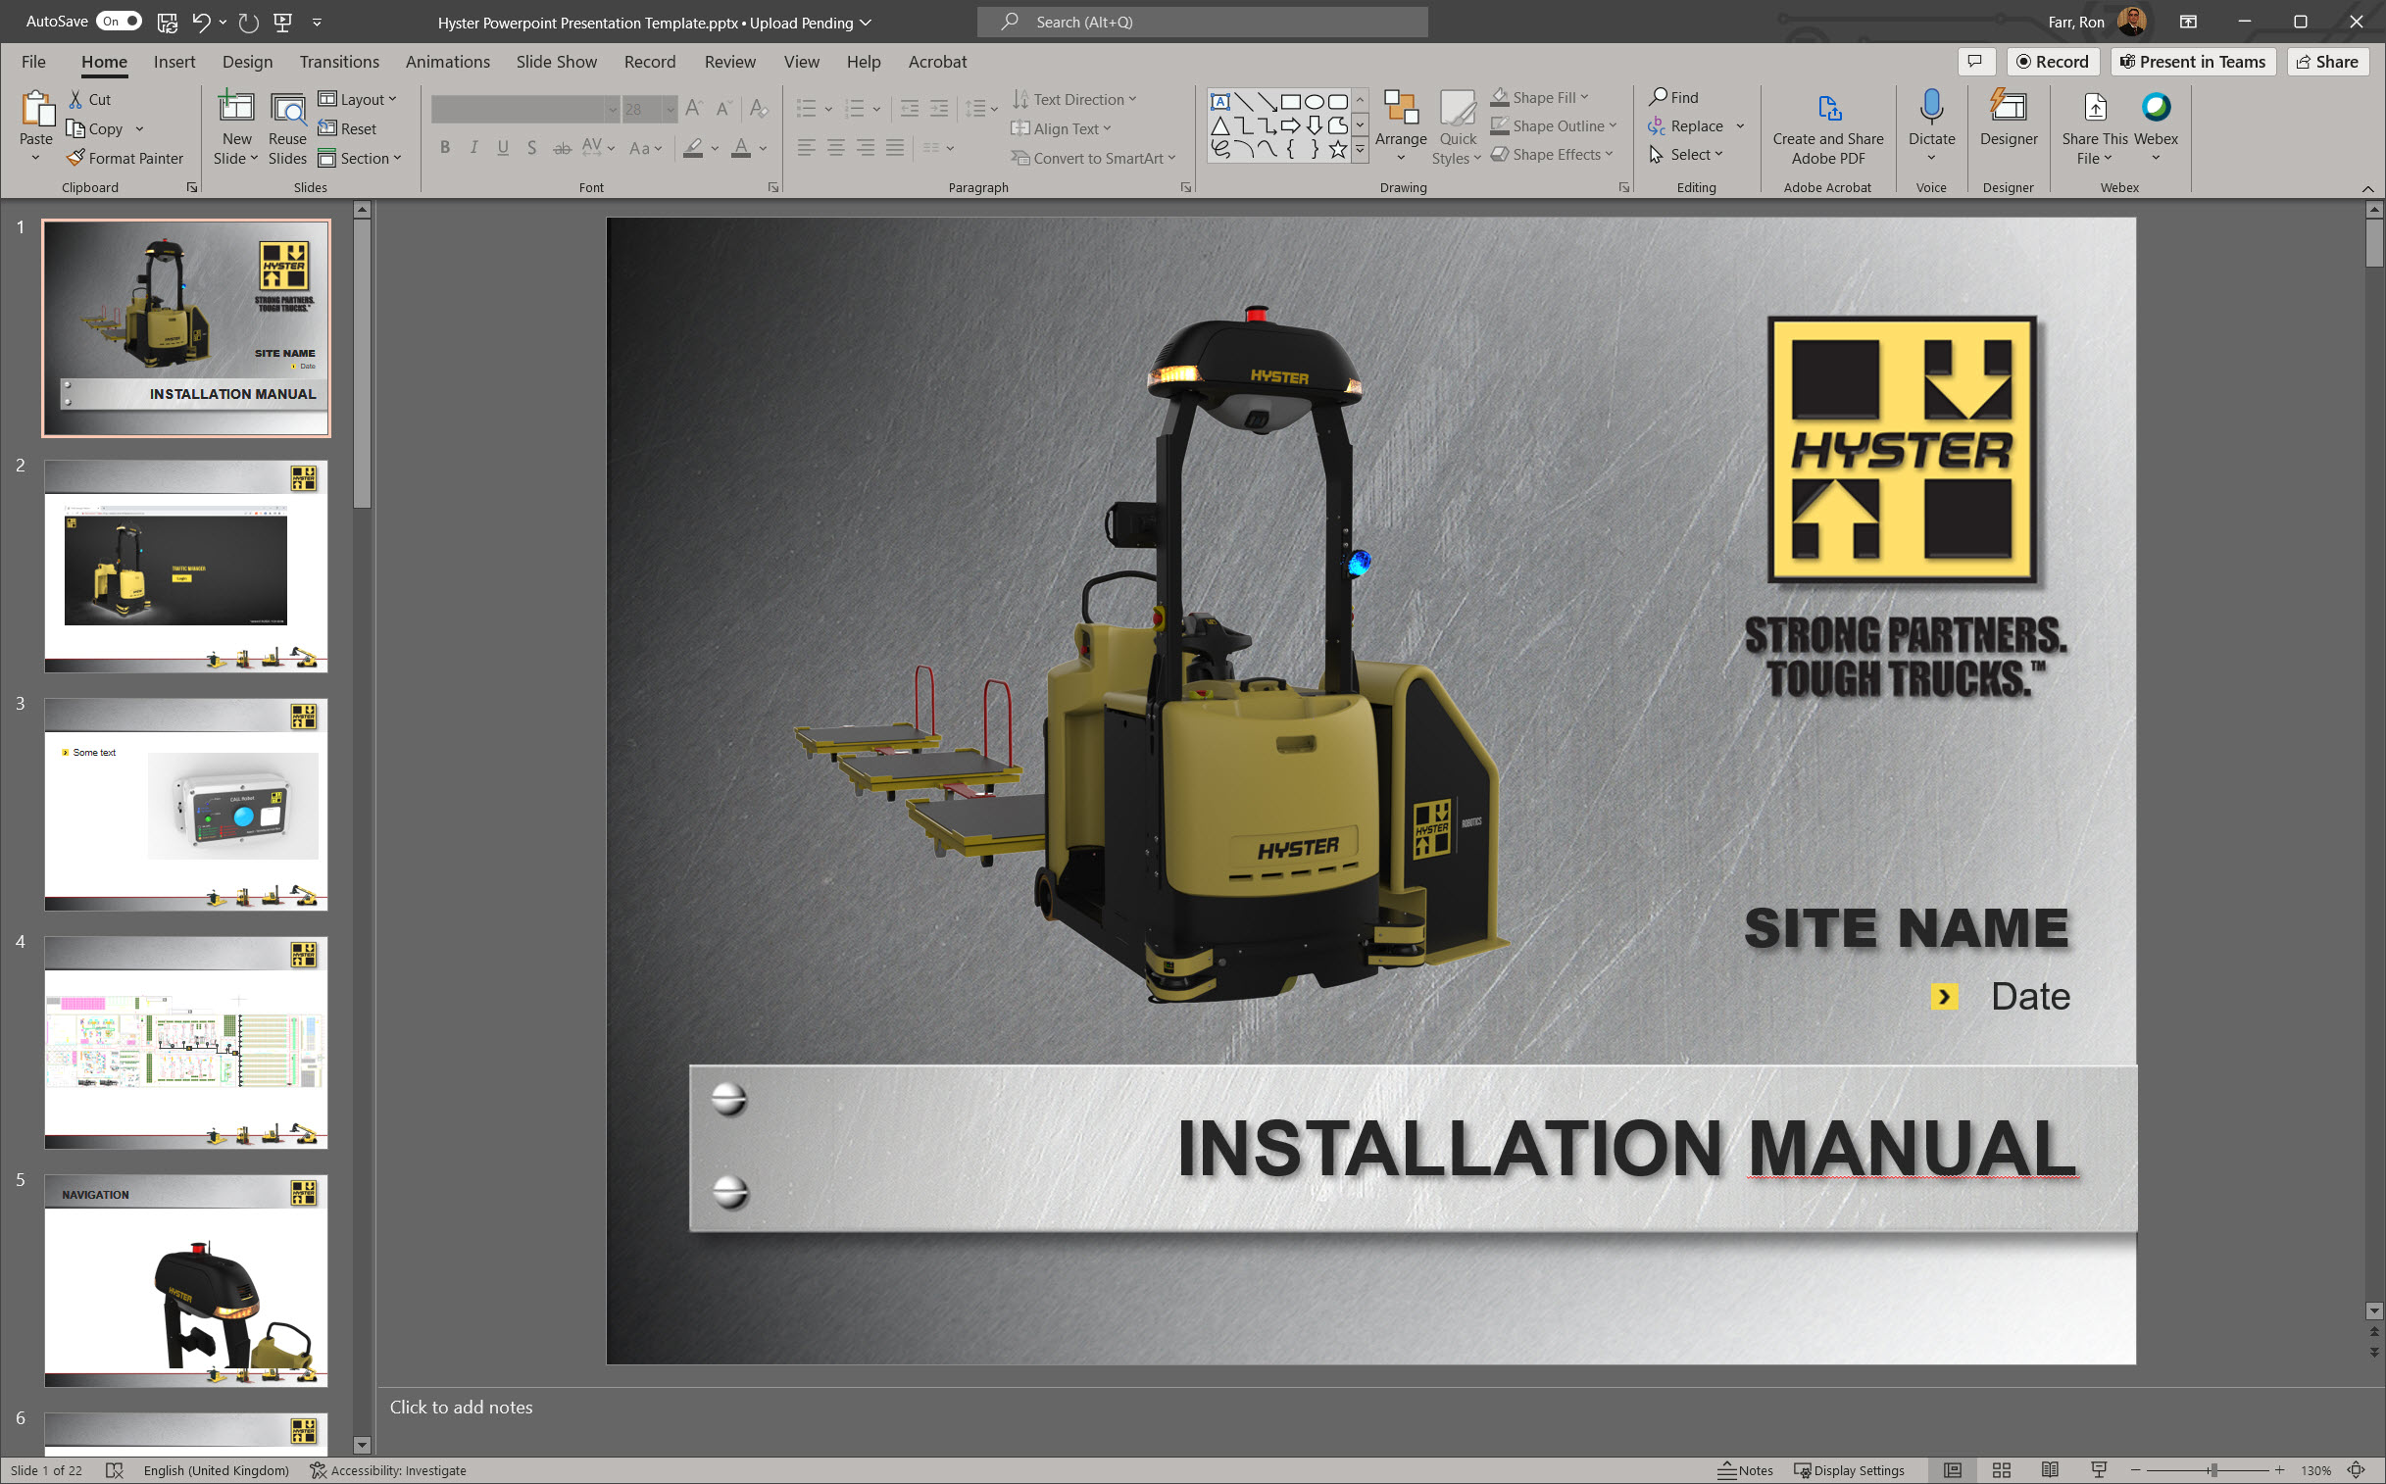Image resolution: width=2386 pixels, height=1484 pixels.
Task: Open the Designer pane icon
Action: click(x=2008, y=108)
